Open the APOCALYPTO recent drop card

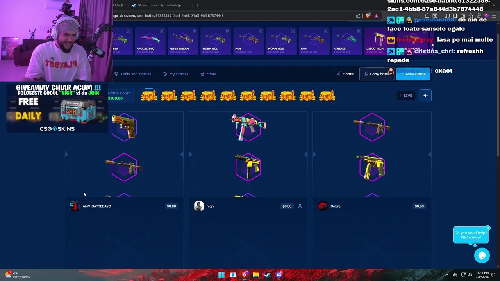point(150,41)
